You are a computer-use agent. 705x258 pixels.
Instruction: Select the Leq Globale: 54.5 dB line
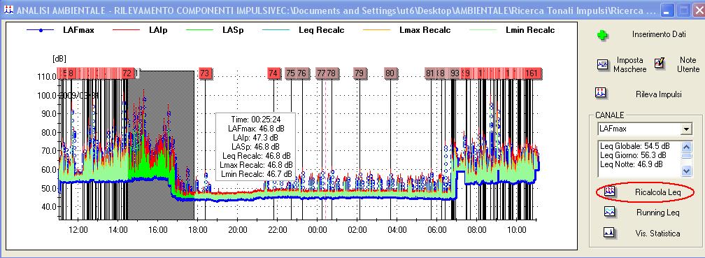(634, 146)
